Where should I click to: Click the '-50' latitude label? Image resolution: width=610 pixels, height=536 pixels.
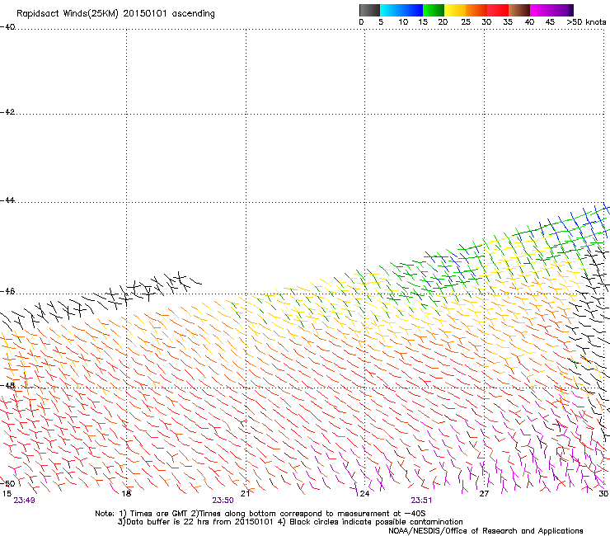7,483
